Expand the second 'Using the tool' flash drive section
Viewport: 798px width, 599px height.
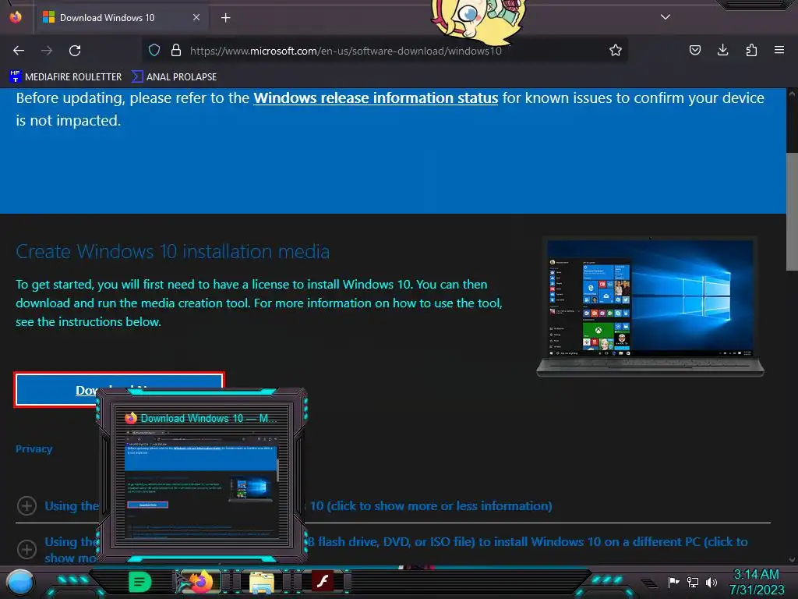coord(27,550)
